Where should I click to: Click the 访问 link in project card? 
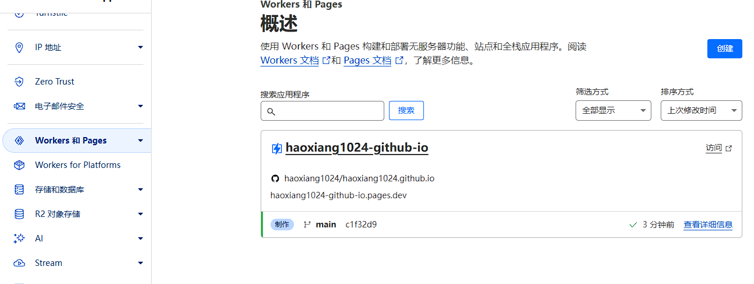714,148
